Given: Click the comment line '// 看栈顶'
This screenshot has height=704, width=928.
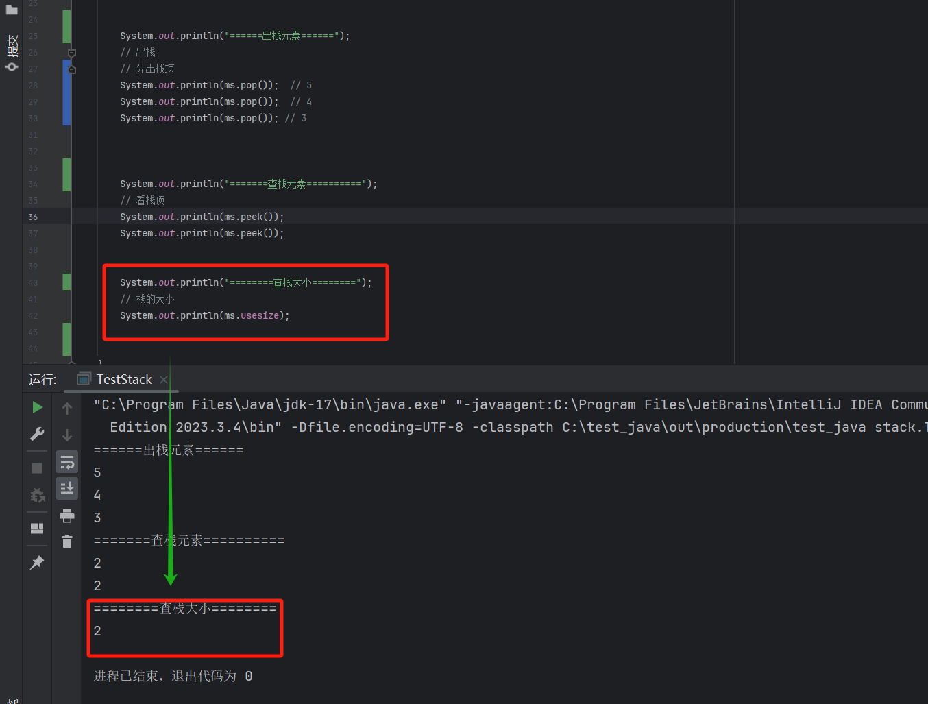Looking at the screenshot, I should click(x=142, y=200).
